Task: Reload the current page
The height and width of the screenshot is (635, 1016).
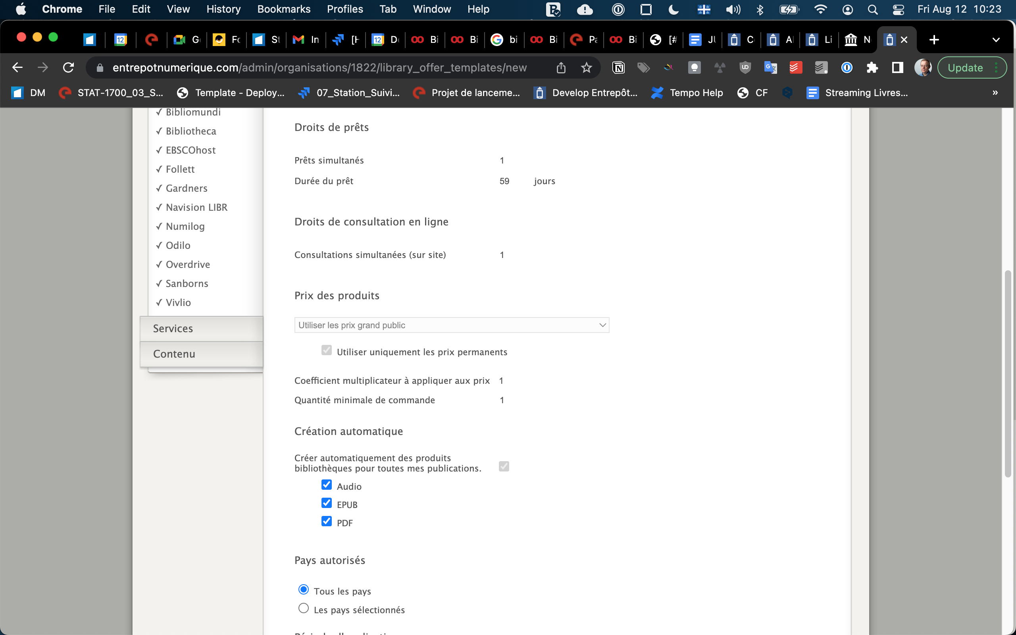Action: pyautogui.click(x=68, y=67)
